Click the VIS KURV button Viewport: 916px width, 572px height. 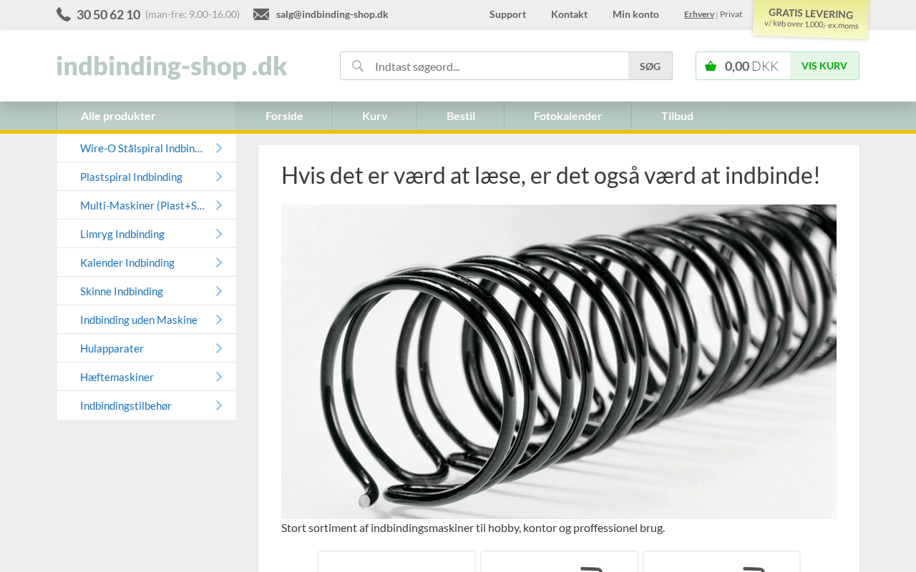tap(824, 66)
